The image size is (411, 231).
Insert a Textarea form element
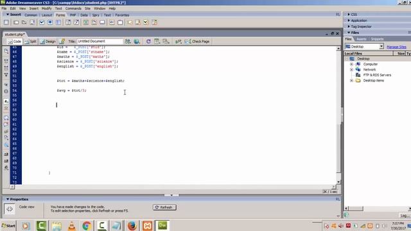[33, 22]
